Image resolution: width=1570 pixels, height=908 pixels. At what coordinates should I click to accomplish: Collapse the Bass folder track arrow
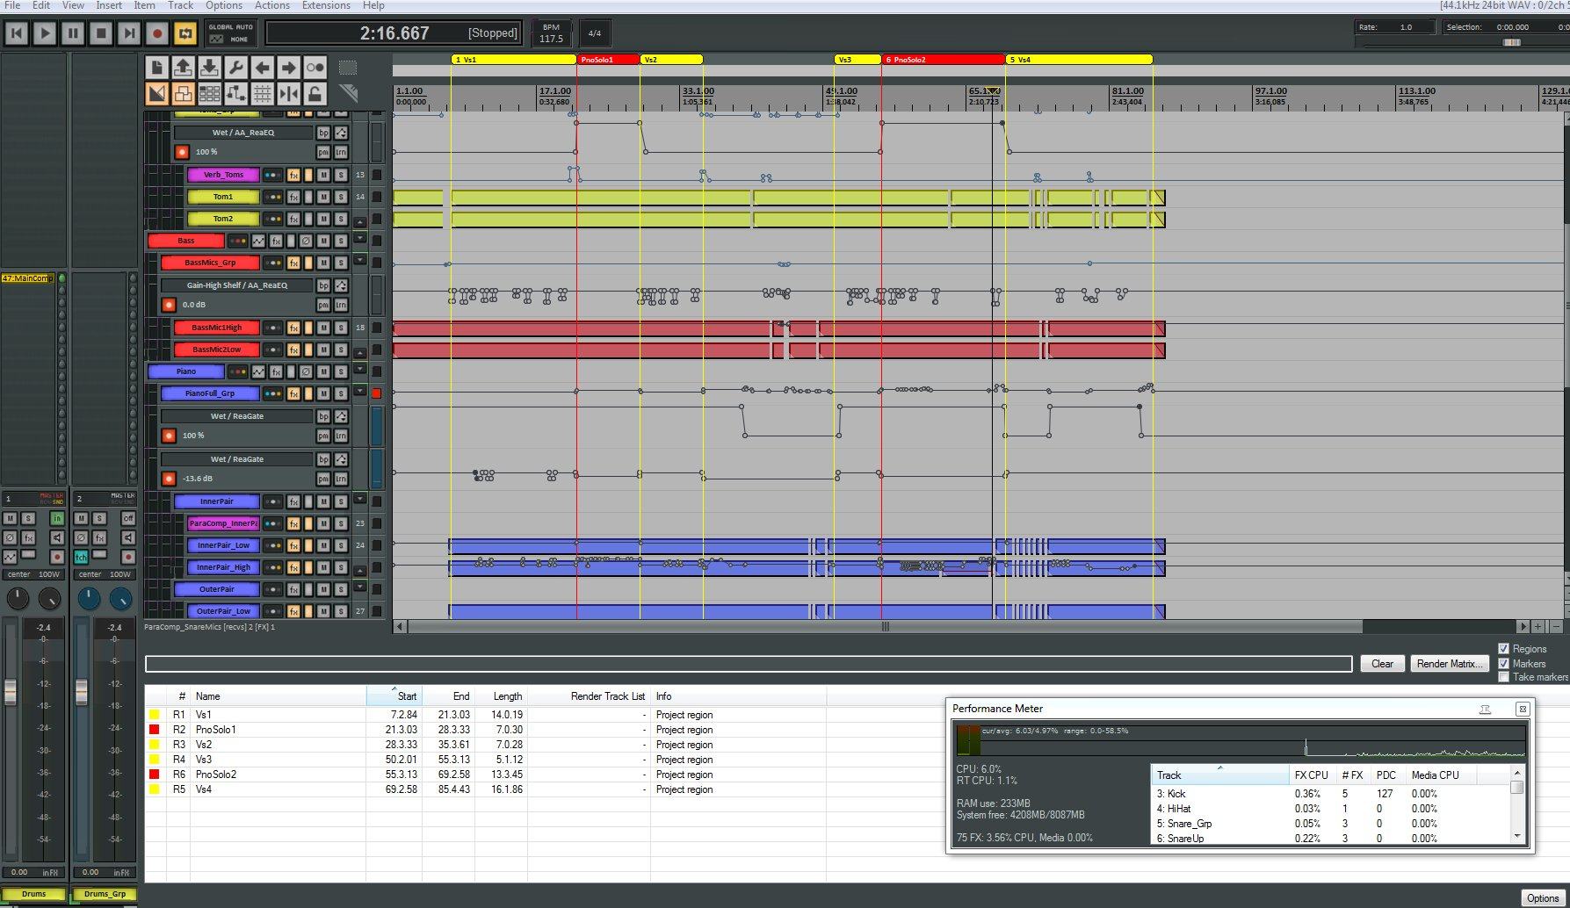[359, 239]
